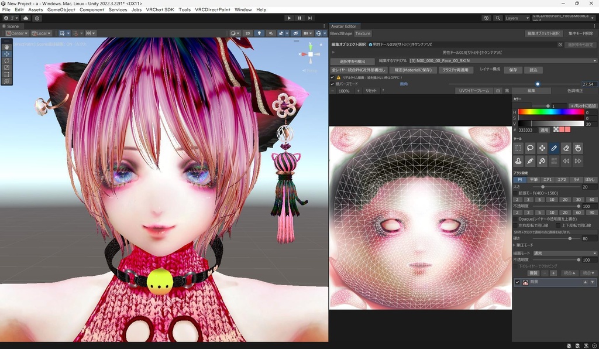The height and width of the screenshot is (349, 599).
Task: Open the 編集するマテリアル dropdown N00_000_00_Face_00_SKIN
Action: (x=502, y=60)
